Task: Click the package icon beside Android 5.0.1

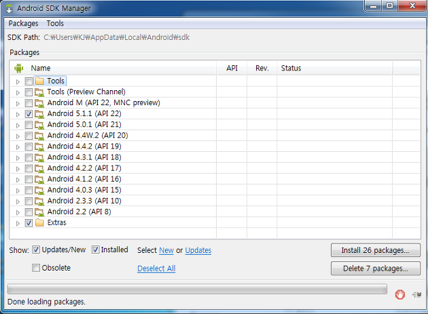Action: tap(39, 125)
